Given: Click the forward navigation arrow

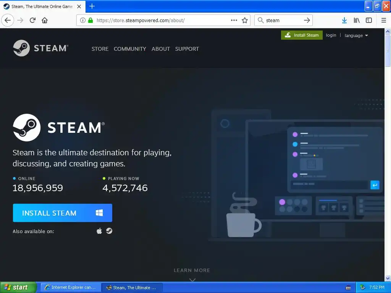Looking at the screenshot, I should coord(21,20).
